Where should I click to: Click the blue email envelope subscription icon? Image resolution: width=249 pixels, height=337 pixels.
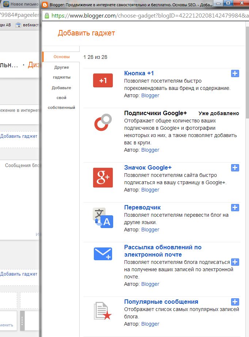click(103, 254)
